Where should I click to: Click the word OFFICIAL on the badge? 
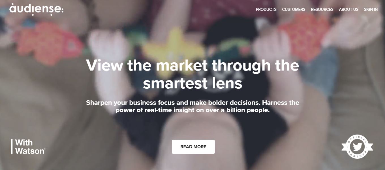(x=357, y=138)
